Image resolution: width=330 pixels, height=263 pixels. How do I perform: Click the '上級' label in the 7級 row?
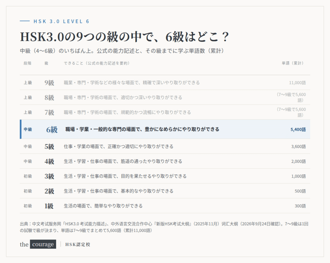[28, 112]
